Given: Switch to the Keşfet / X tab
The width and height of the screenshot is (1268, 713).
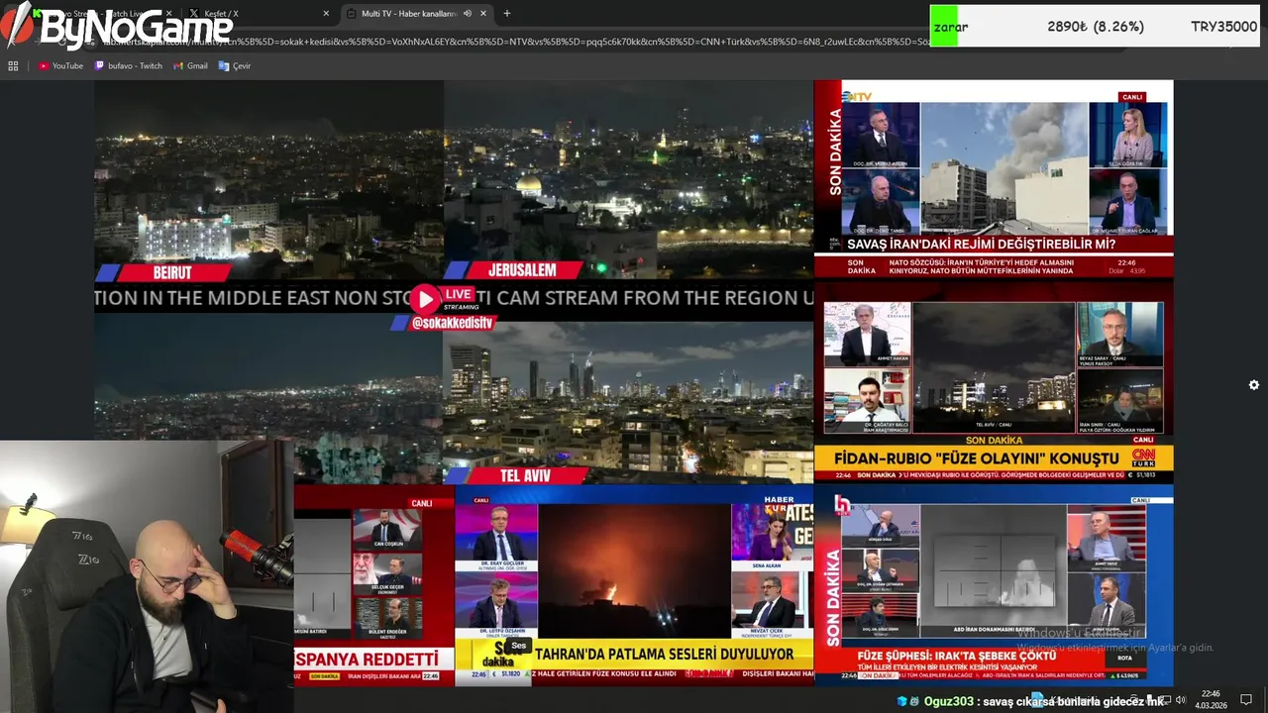Looking at the screenshot, I should 258,14.
